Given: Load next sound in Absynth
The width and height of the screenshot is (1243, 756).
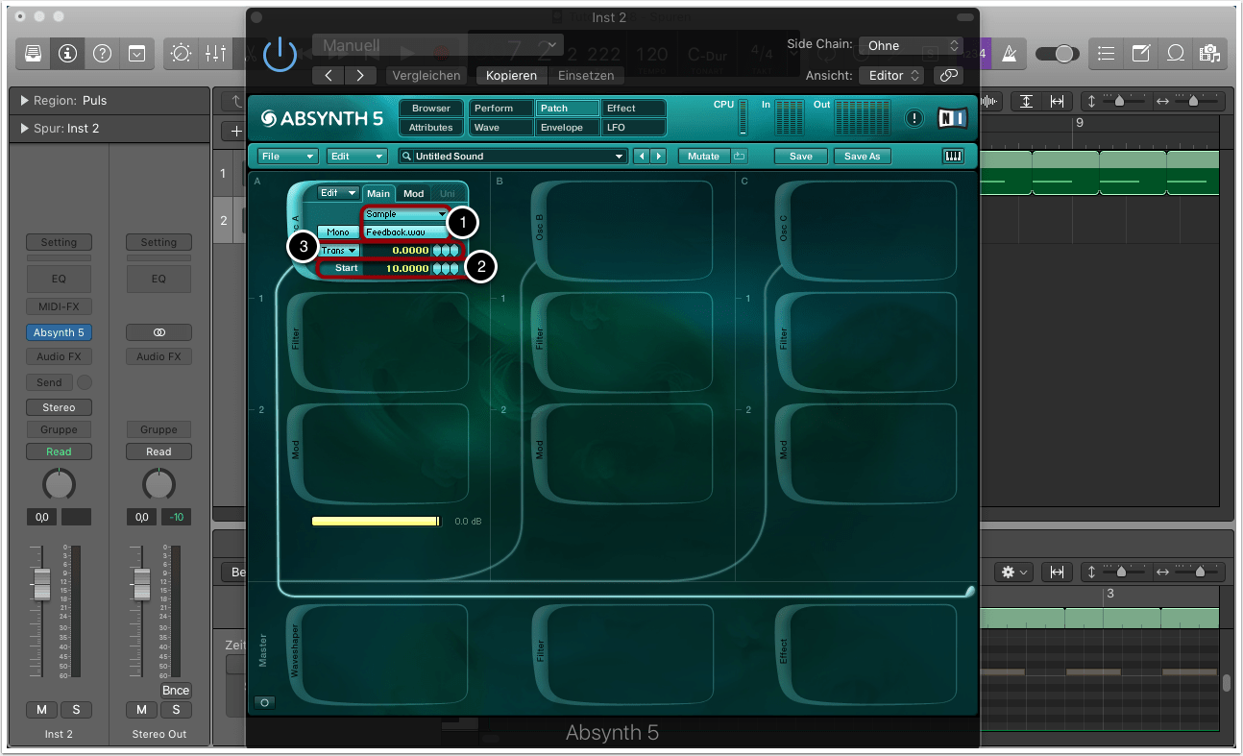Looking at the screenshot, I should [658, 156].
